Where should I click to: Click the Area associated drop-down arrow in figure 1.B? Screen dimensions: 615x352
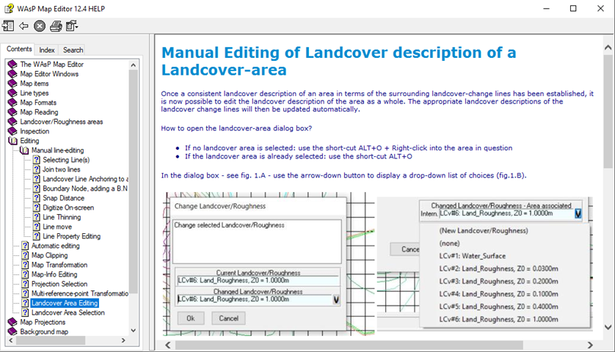pyautogui.click(x=578, y=213)
